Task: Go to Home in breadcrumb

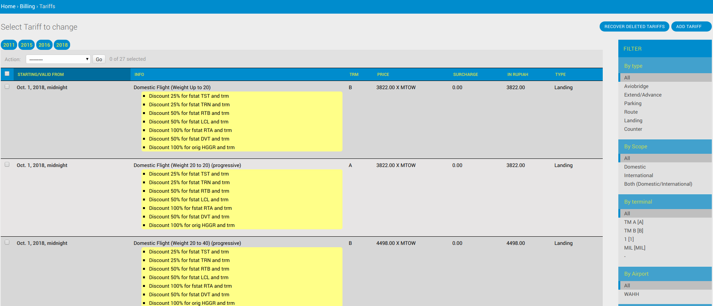Action: [8, 6]
